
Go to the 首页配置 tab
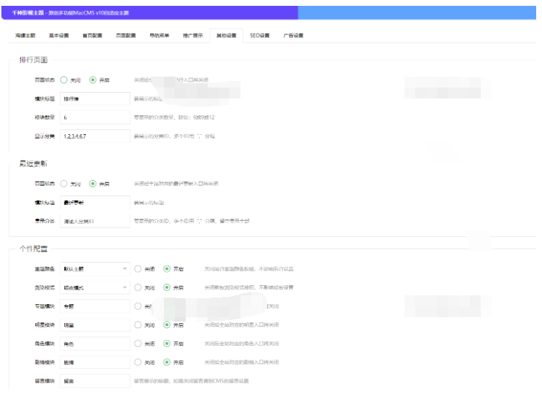[92, 35]
